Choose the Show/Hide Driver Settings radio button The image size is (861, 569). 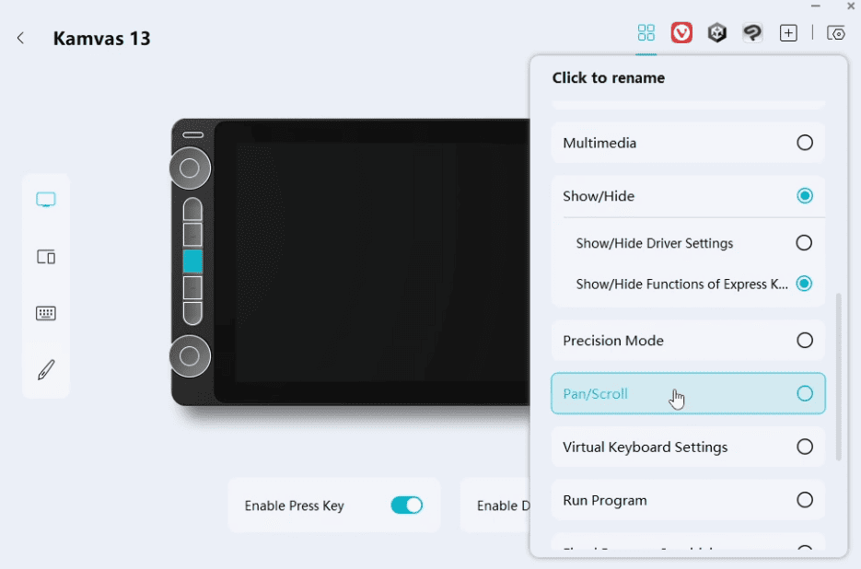(804, 243)
